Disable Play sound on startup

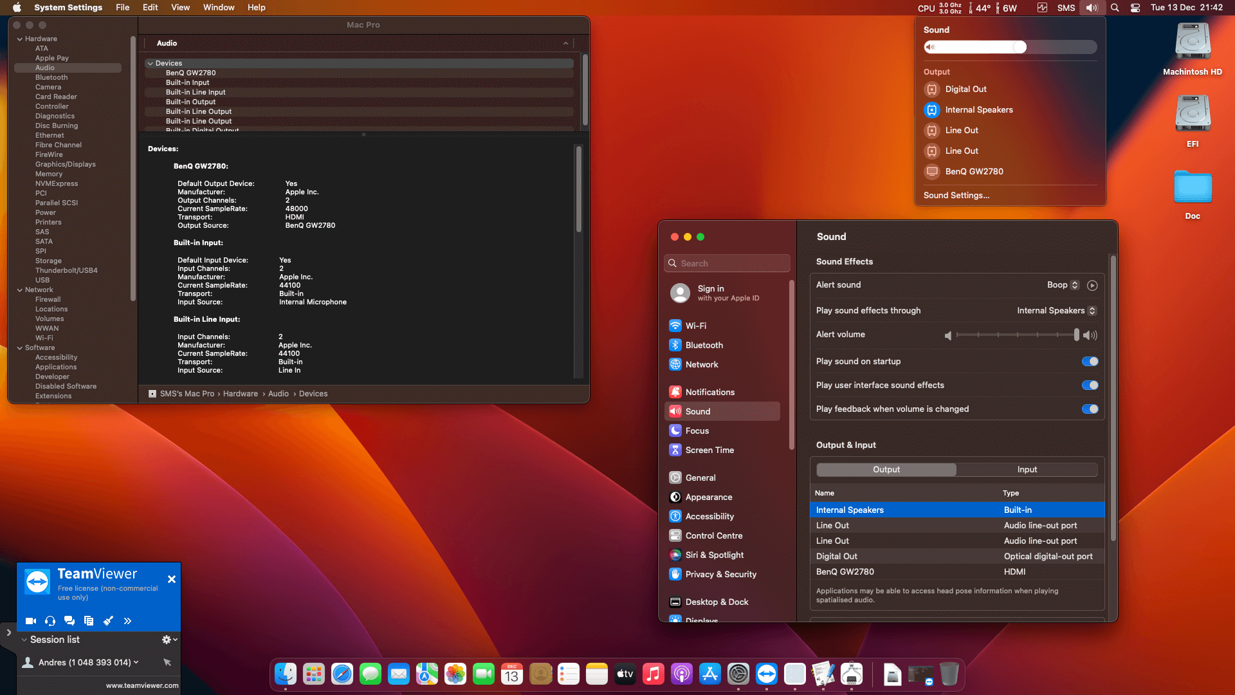click(x=1089, y=361)
